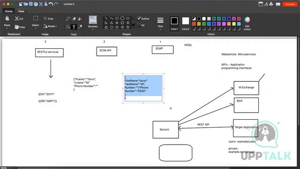Viewport: 300px width, 169px height.
Task: Toggle the Outline checkbox
Action: pyautogui.click(x=143, y=19)
